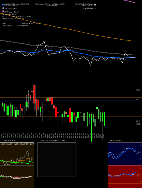
Task: Click the white 50 Day EMA legend swatch
Action: [x=3, y=8]
